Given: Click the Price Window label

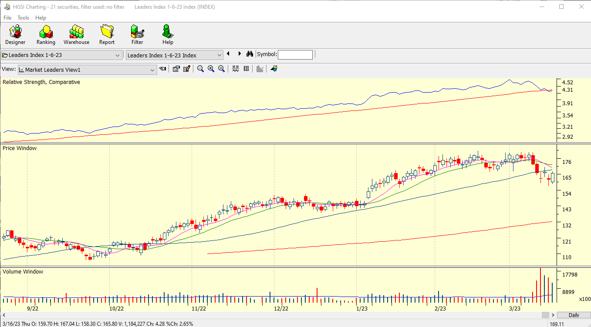Looking at the screenshot, I should [x=20, y=148].
